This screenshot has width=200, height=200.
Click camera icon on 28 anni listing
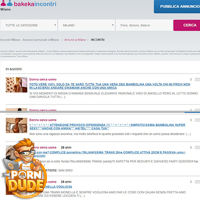tap(197, 147)
